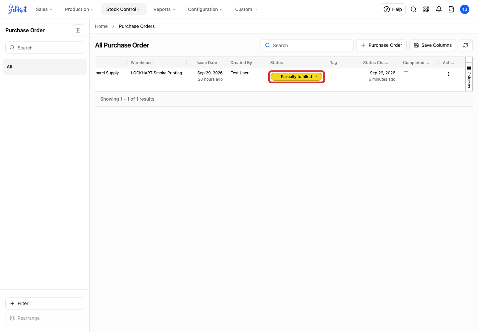Click the new document icon in header

pos(451,9)
